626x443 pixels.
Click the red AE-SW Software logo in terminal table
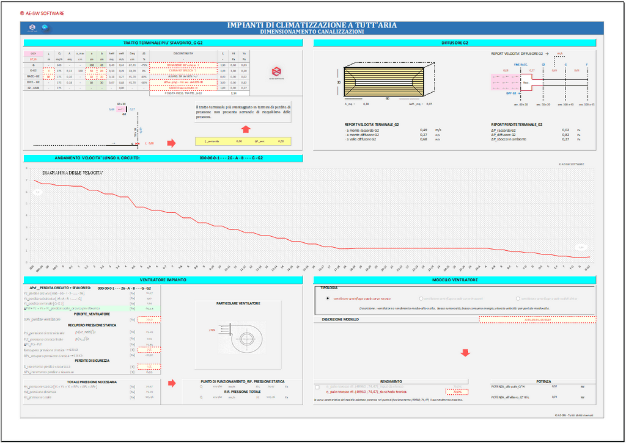[x=276, y=72]
